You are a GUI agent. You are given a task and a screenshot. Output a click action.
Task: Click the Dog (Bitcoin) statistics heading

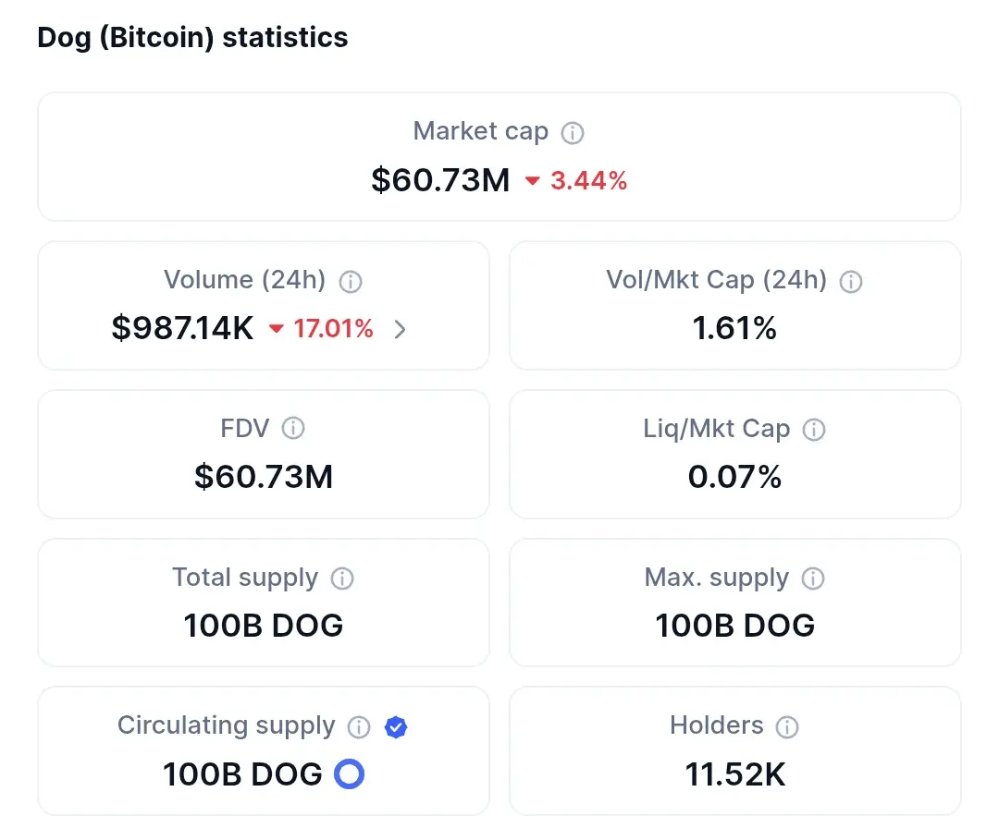193,38
